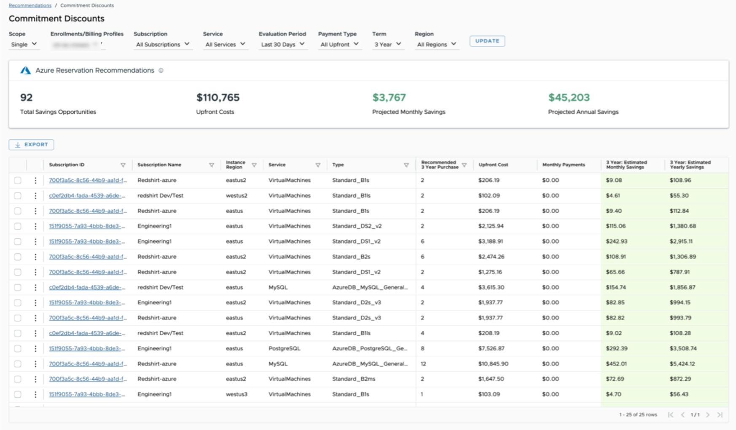Image resolution: width=736 pixels, height=430 pixels.
Task: Click the Monthly Payments column header
Action: [564, 165]
